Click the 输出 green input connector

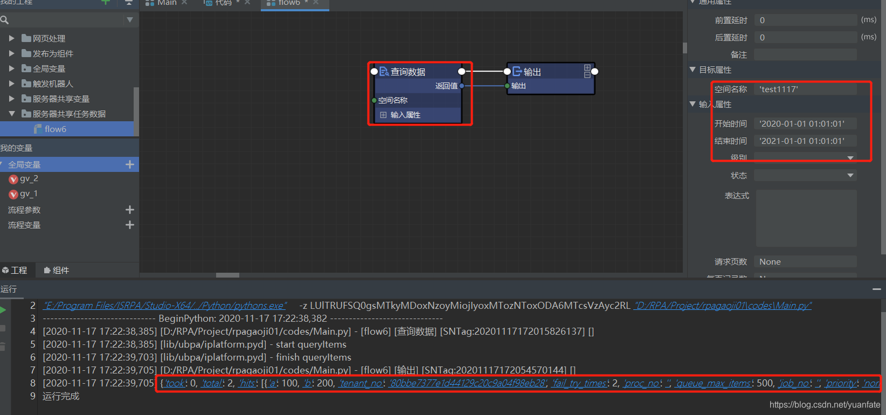pyautogui.click(x=507, y=86)
